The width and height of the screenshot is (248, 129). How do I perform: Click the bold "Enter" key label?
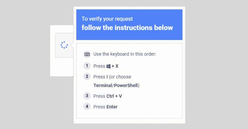tap(112, 107)
